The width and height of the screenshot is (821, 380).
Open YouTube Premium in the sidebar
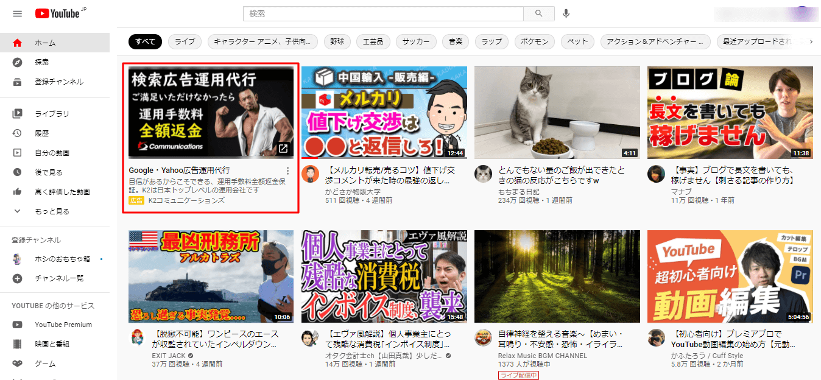point(55,325)
